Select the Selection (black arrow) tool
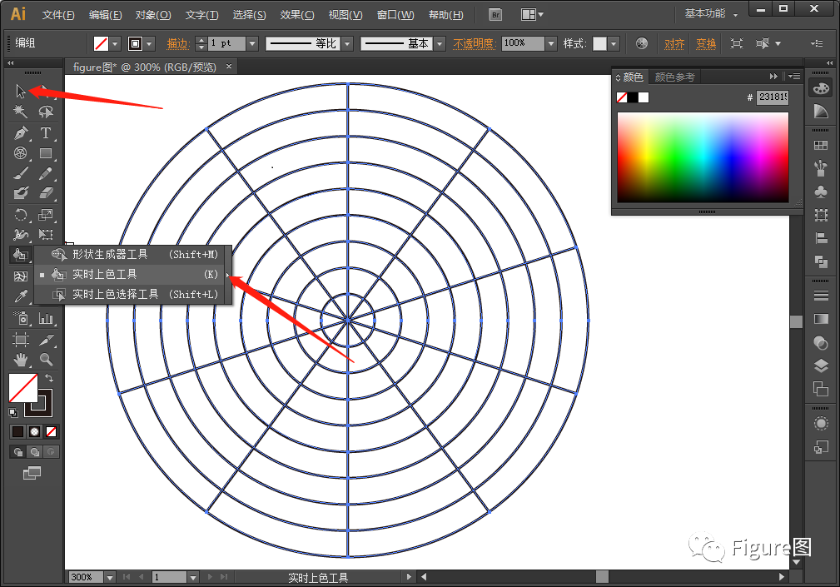This screenshot has height=587, width=840. pos(20,91)
